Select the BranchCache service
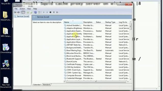The height and width of the screenshot is (91, 163). (96, 62)
